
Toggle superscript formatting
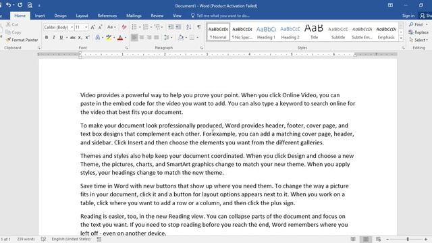pyautogui.click(x=87, y=38)
